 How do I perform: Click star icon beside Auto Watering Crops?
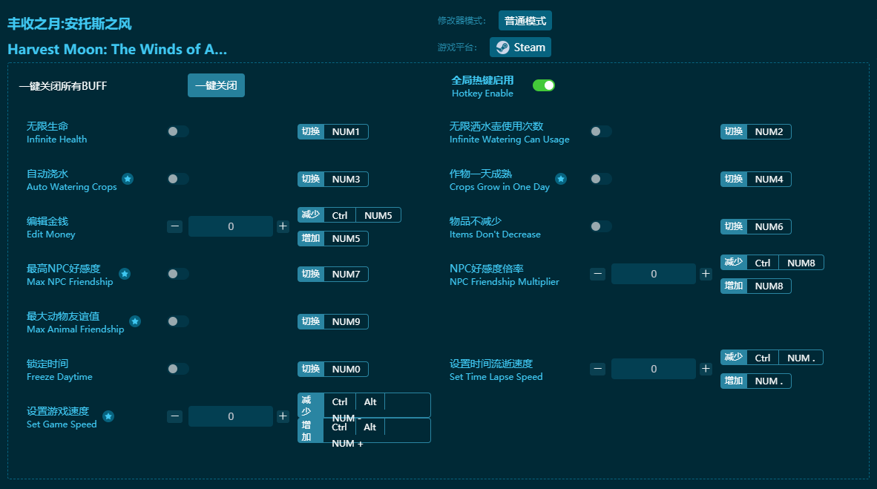[128, 179]
